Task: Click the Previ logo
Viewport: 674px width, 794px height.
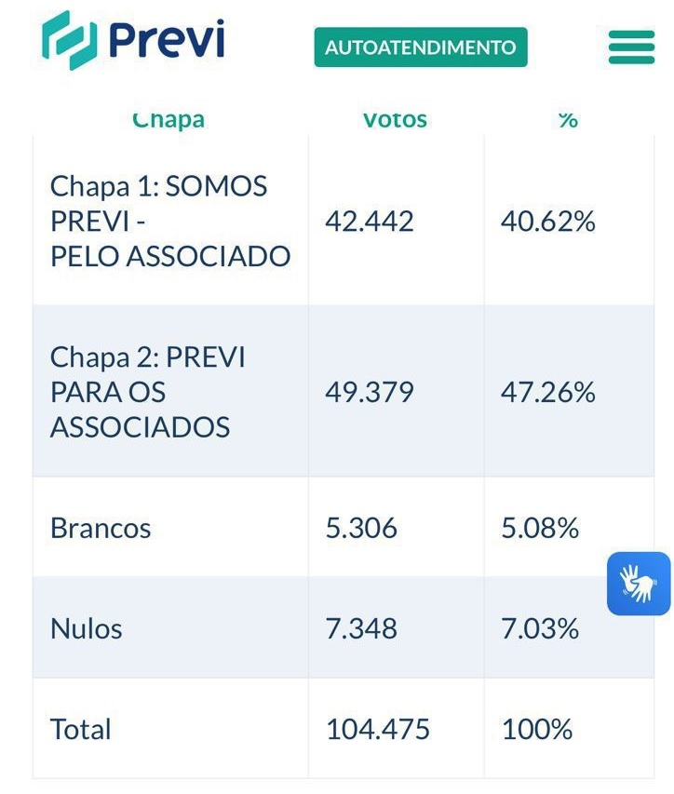Action: 133,41
